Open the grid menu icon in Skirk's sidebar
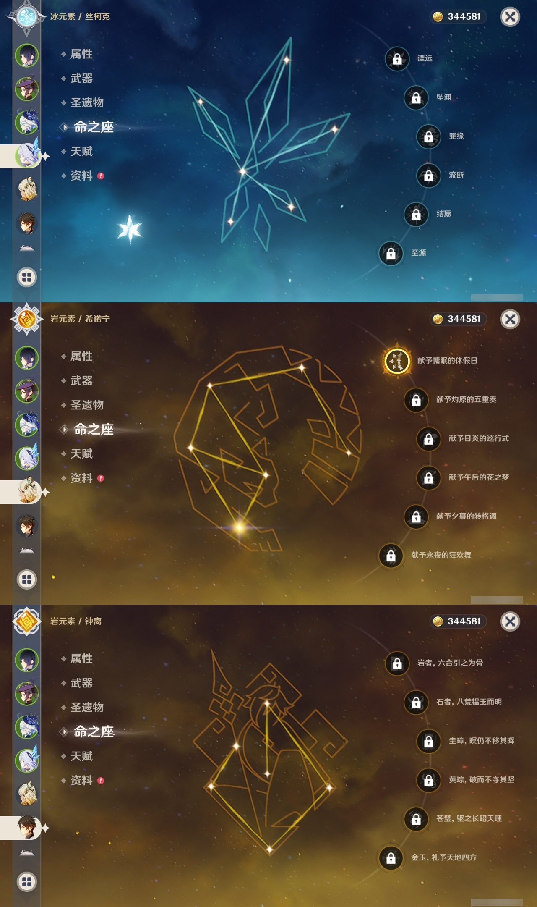Viewport: 537px width, 907px height. (x=27, y=277)
